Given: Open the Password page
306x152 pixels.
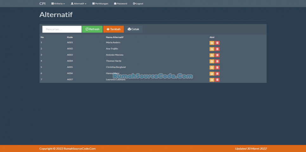Looking at the screenshot, I should coord(120,3).
